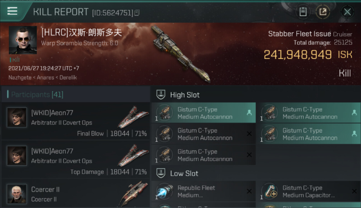Click the share export icon

tap(323, 12)
